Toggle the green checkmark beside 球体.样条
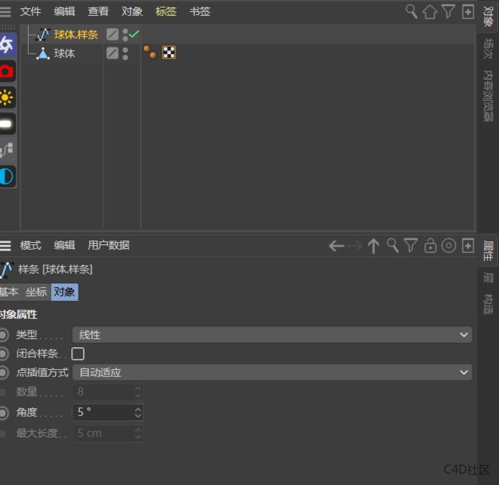Image resolution: width=499 pixels, height=485 pixels. tap(133, 34)
